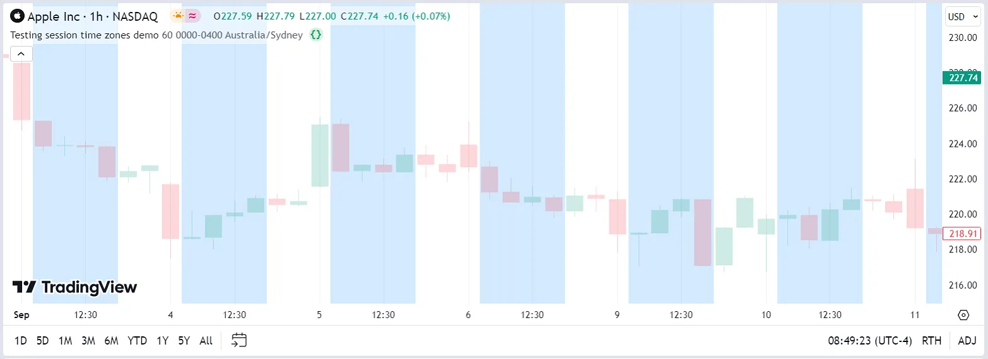Switch to the 6M date range
Screen dimensions: 988x359
click(x=111, y=341)
